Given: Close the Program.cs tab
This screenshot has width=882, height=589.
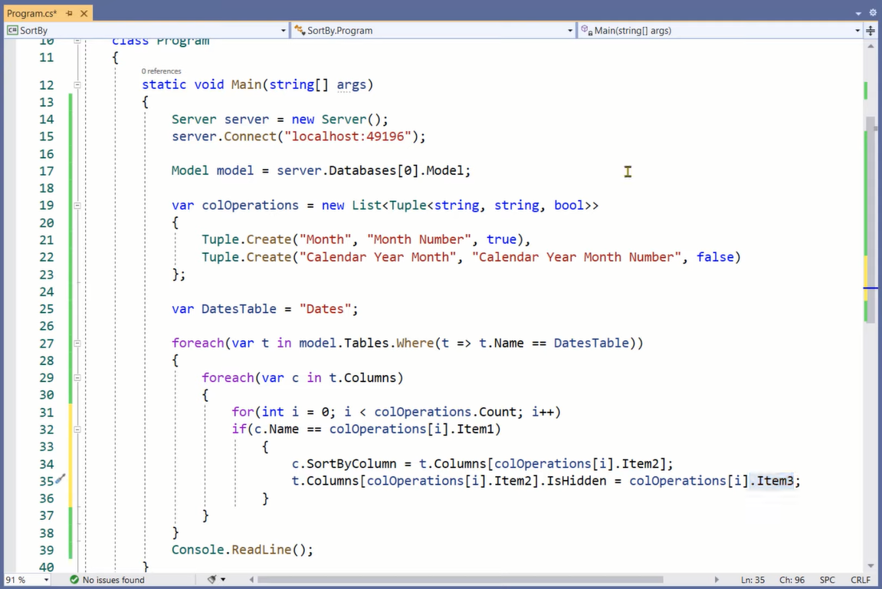Looking at the screenshot, I should (x=84, y=14).
